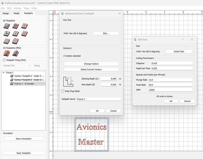Viewport: 203px width, 159px height.
Task: Click the depth diagram with S and D
Action: tap(68, 82)
